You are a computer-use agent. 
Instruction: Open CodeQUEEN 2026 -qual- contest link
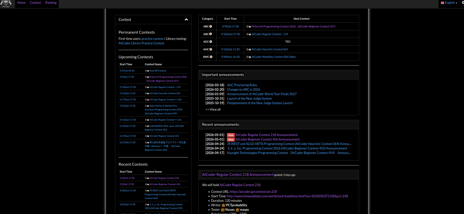coord(164,128)
